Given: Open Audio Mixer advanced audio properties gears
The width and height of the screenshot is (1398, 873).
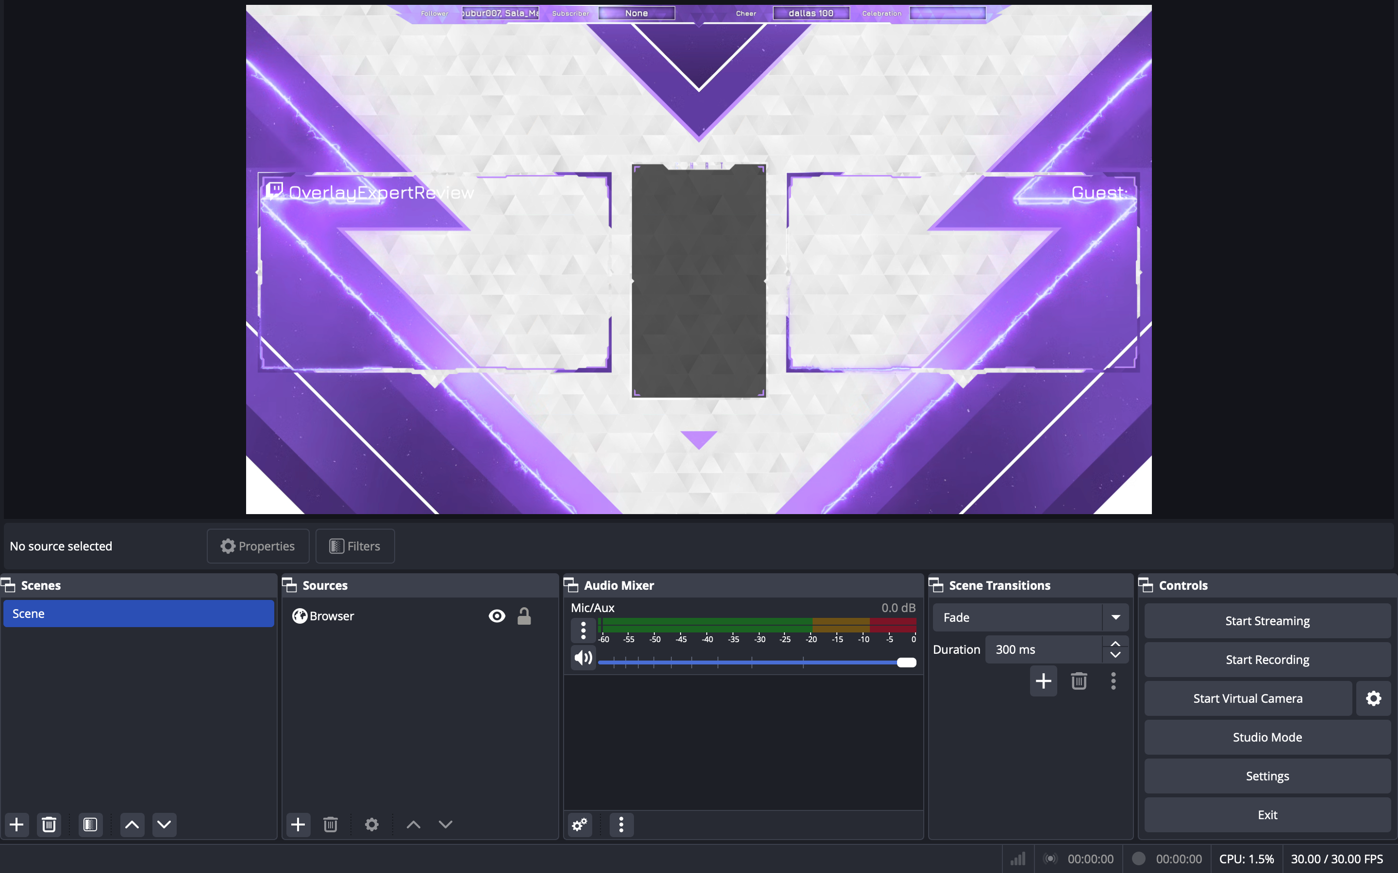Looking at the screenshot, I should coord(580,824).
